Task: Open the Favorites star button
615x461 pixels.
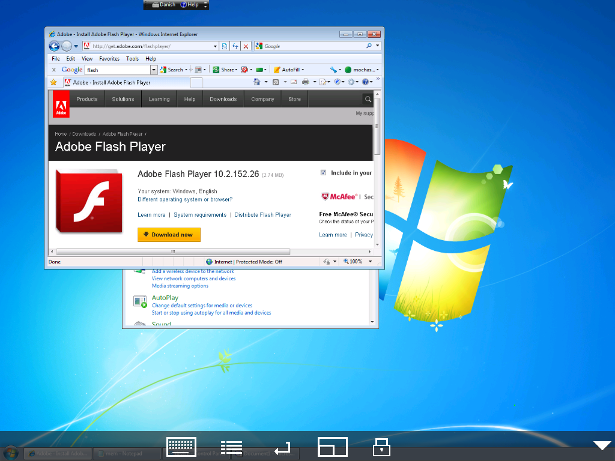Action: coord(53,82)
